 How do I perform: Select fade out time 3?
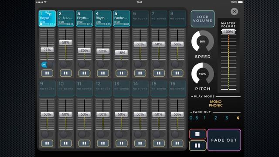[227, 118]
